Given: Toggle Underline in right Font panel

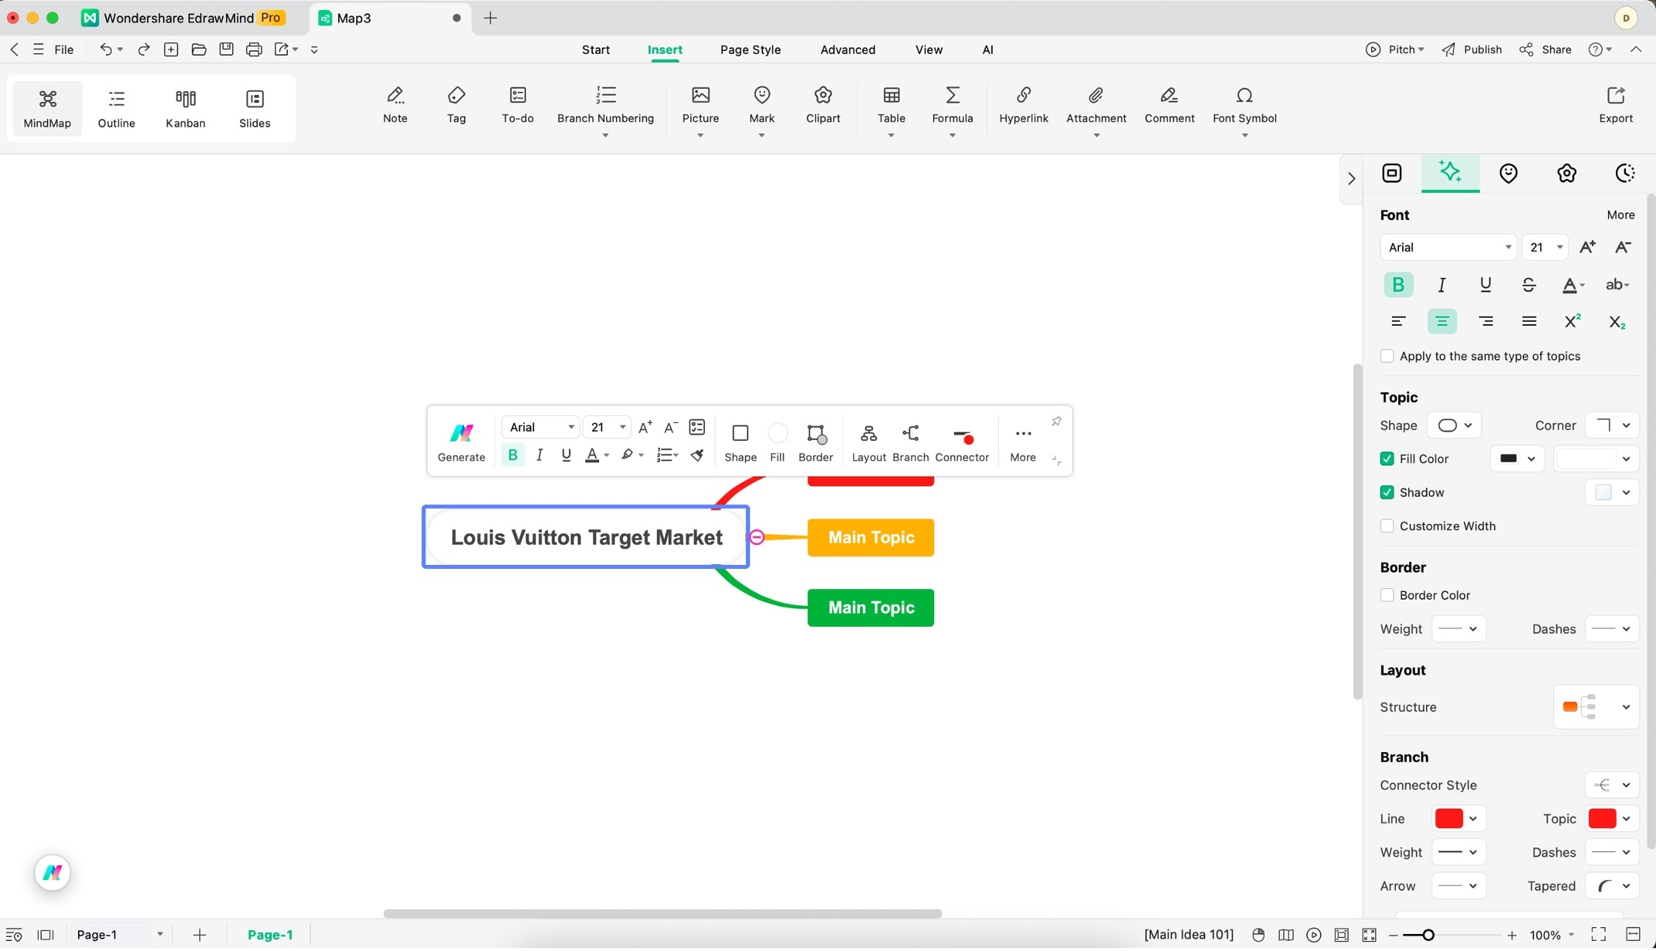Looking at the screenshot, I should coord(1485,285).
